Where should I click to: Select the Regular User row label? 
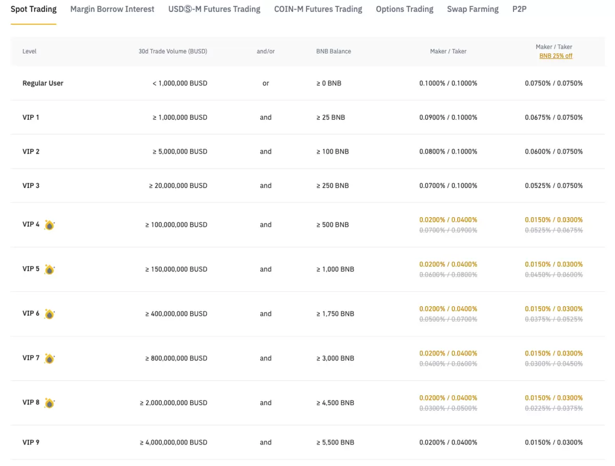(x=43, y=83)
